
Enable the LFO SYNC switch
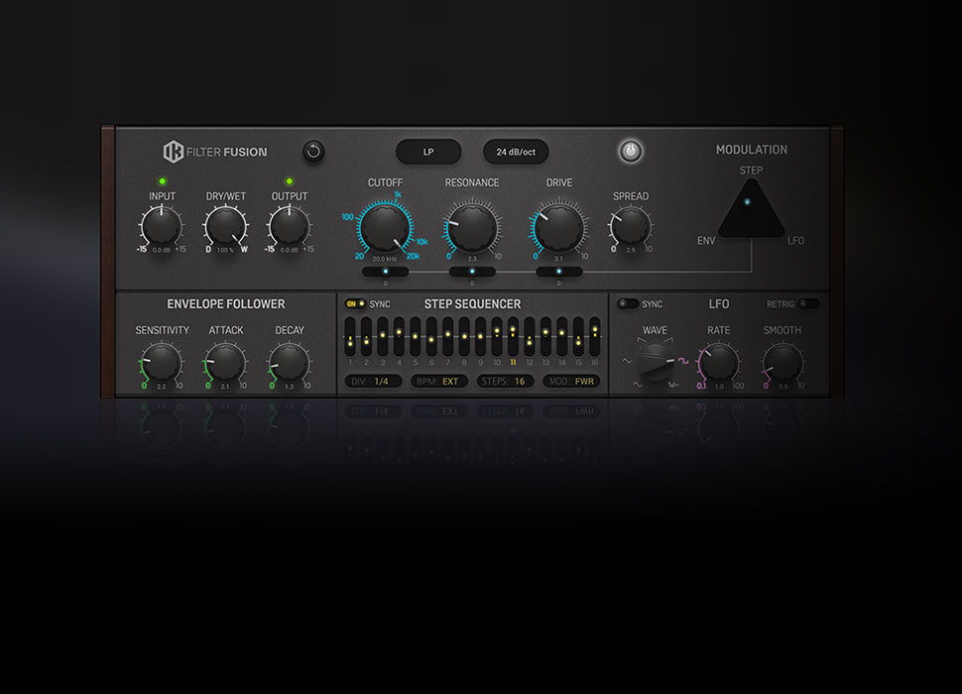click(627, 303)
